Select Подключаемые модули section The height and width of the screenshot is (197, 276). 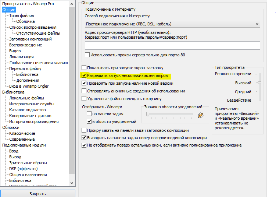pos(24,145)
